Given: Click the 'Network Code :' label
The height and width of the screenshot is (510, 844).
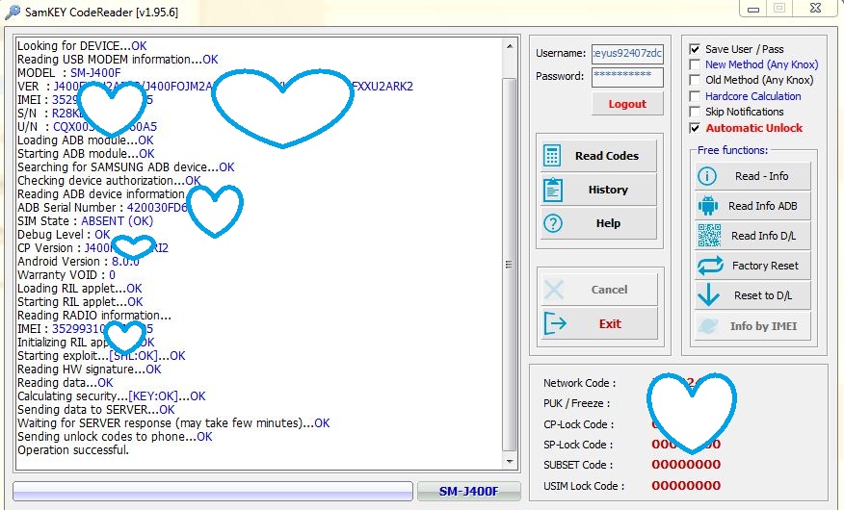Looking at the screenshot, I should pyautogui.click(x=580, y=383).
